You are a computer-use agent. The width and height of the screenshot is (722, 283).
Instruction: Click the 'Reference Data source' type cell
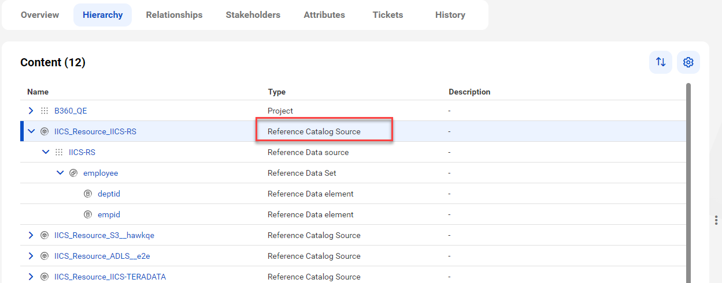pyautogui.click(x=308, y=152)
